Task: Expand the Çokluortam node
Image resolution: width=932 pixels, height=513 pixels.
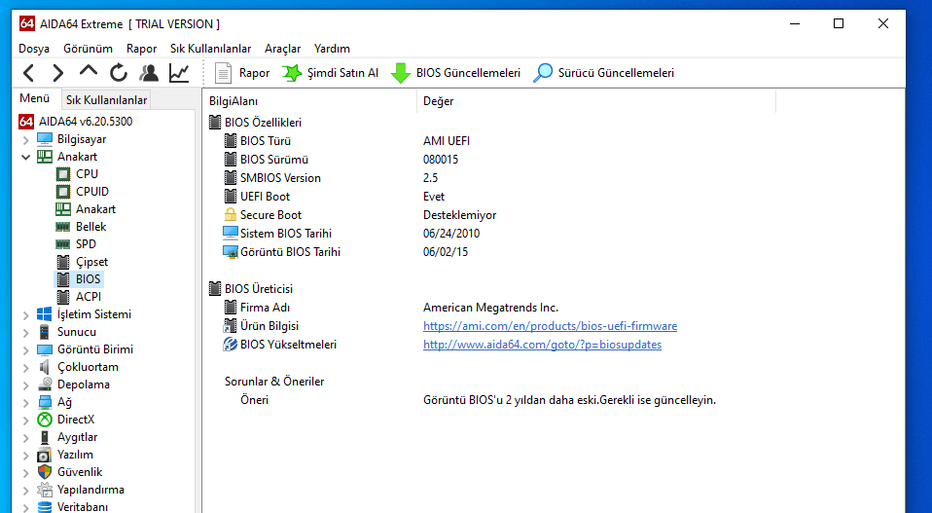Action: click(25, 367)
